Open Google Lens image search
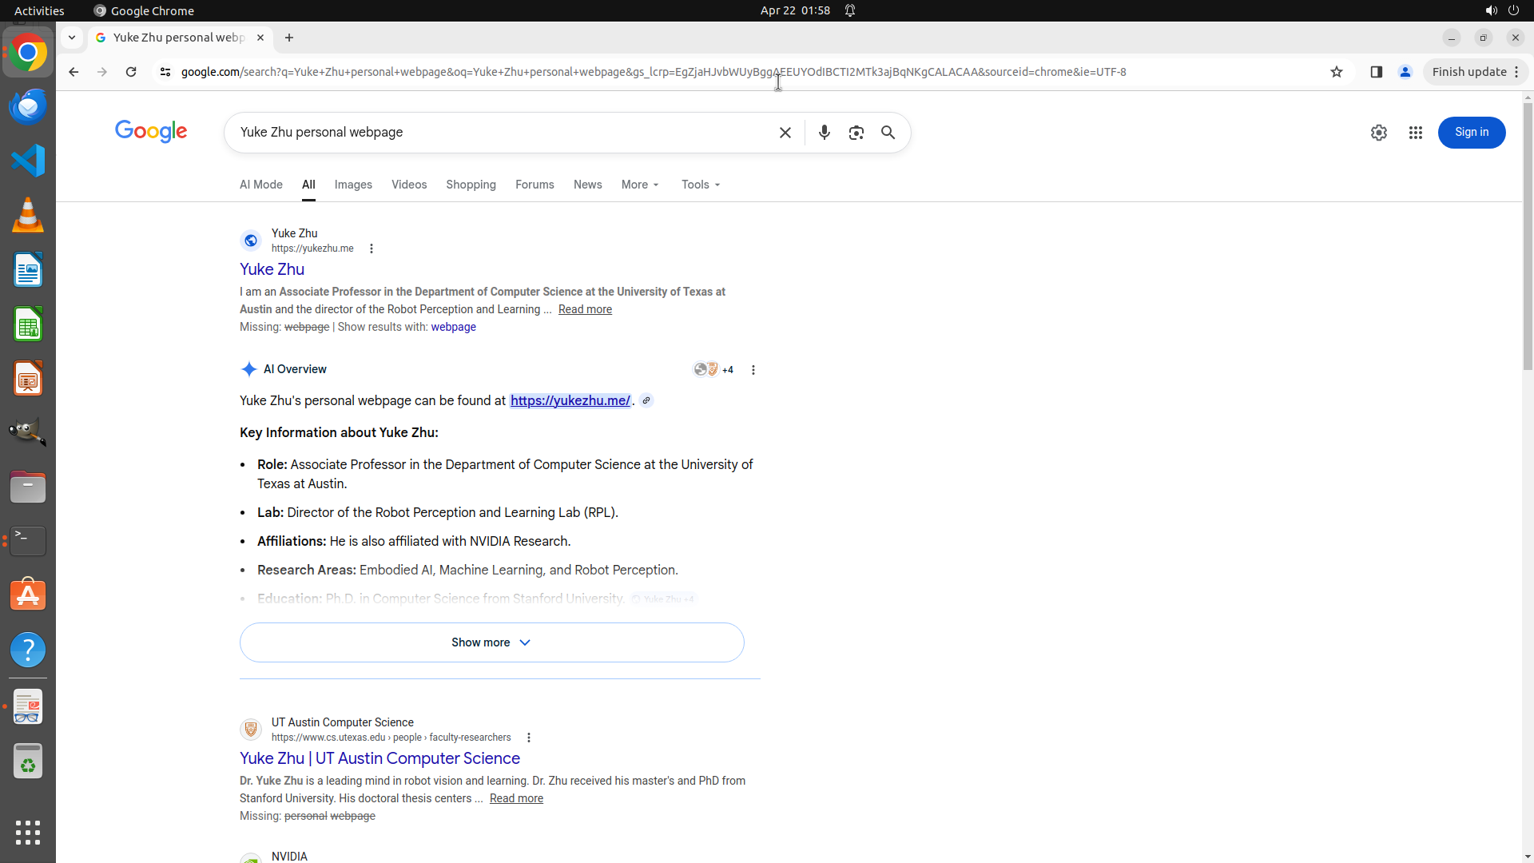Image resolution: width=1534 pixels, height=863 pixels. (x=856, y=133)
